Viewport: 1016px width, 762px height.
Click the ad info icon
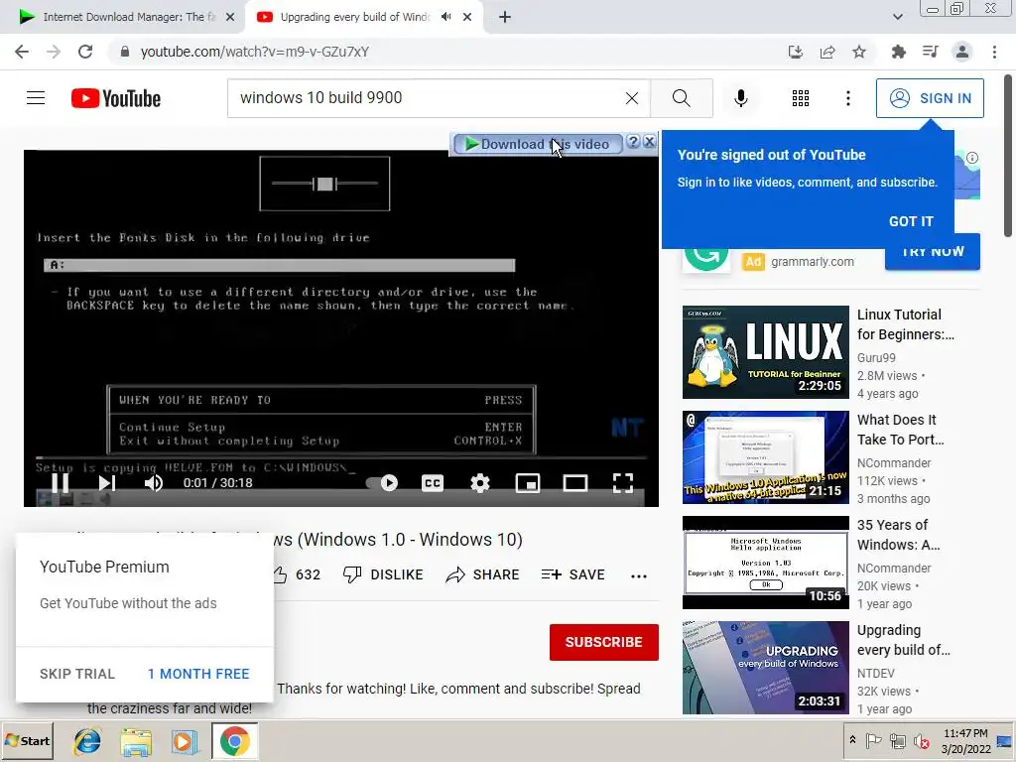pos(972,158)
